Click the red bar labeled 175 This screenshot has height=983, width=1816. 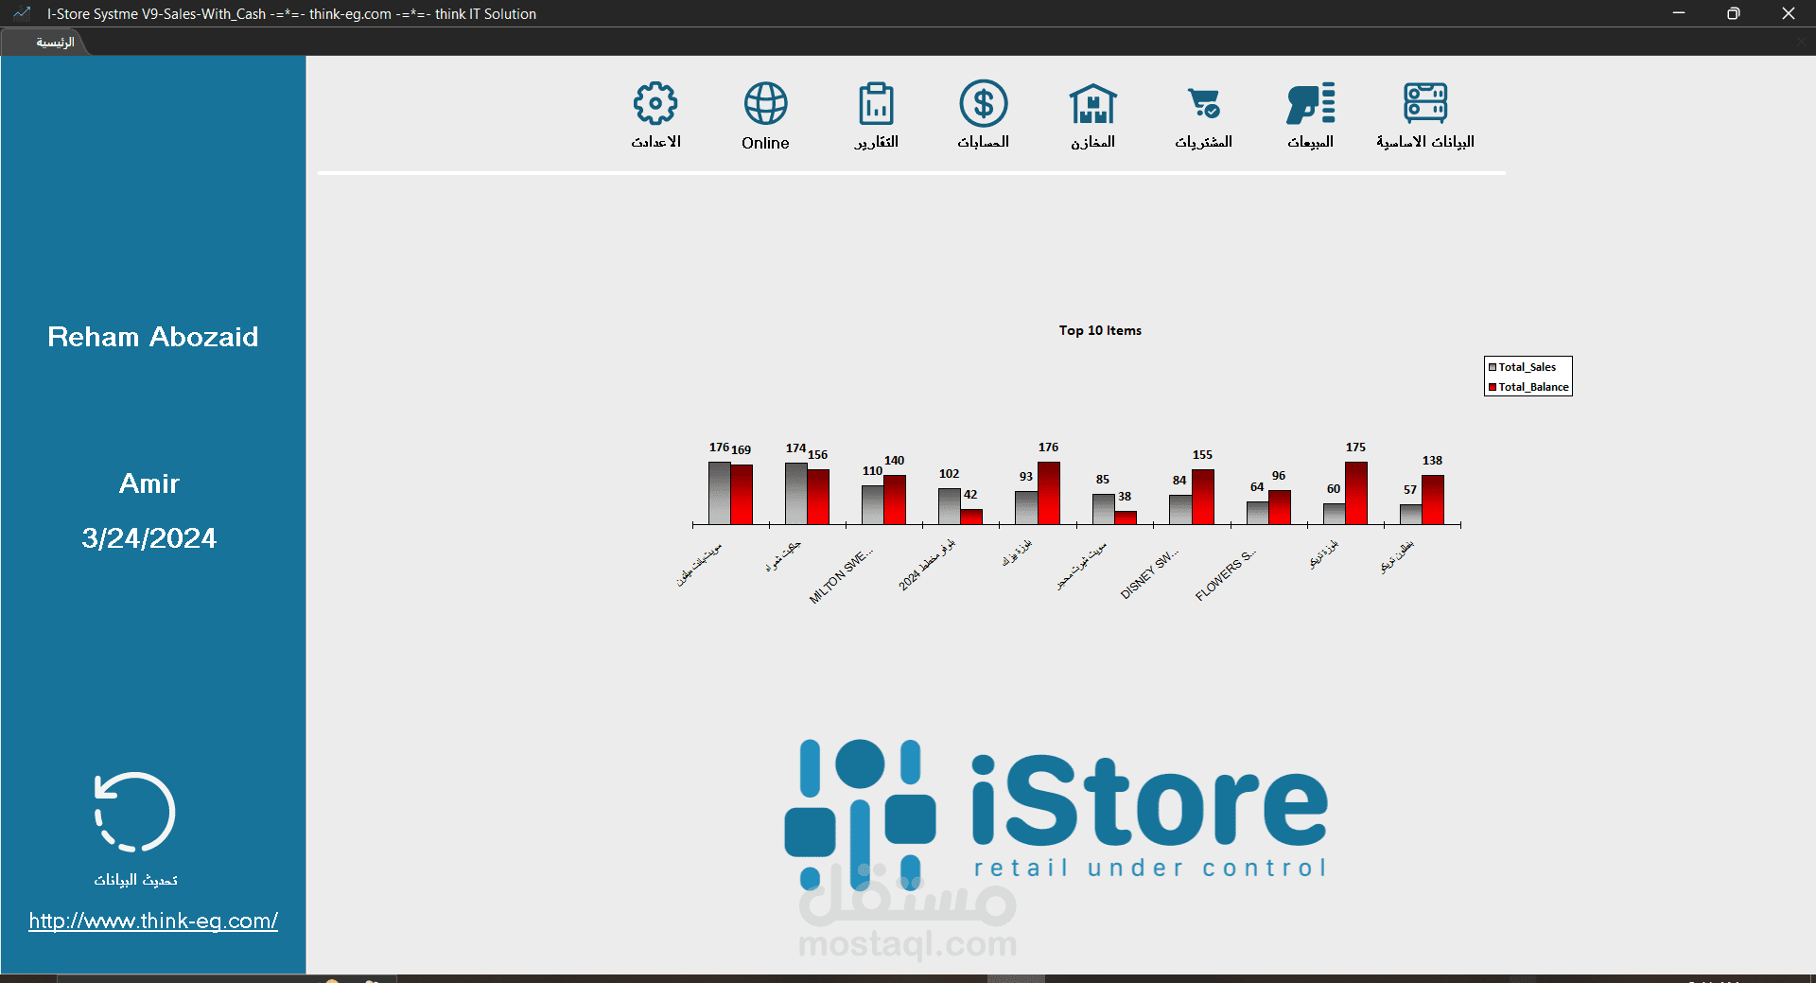1356,493
